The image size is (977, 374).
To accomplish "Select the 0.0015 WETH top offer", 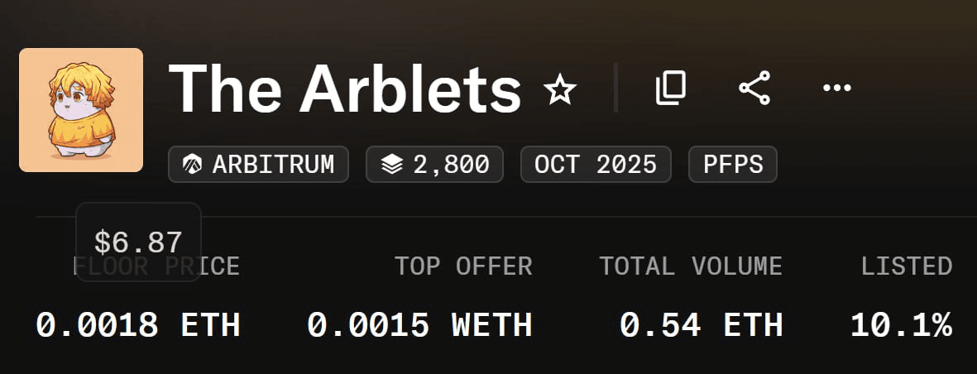I will pos(419,325).
